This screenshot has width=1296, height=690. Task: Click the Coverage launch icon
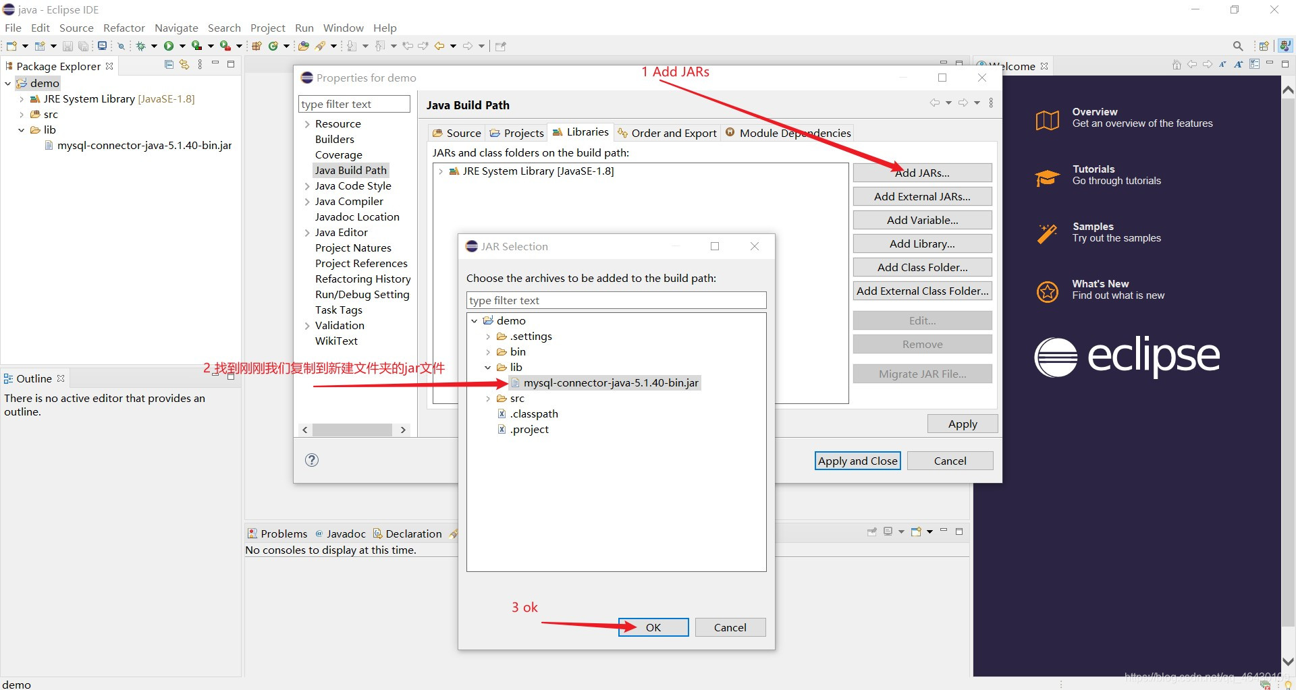[x=196, y=46]
